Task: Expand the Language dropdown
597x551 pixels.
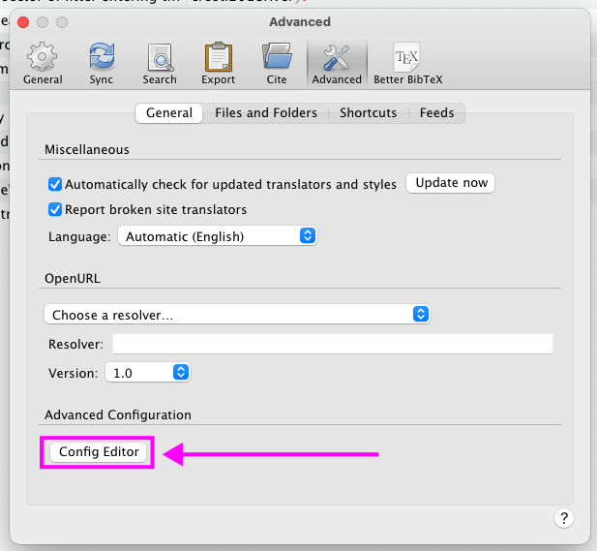Action: click(x=217, y=236)
